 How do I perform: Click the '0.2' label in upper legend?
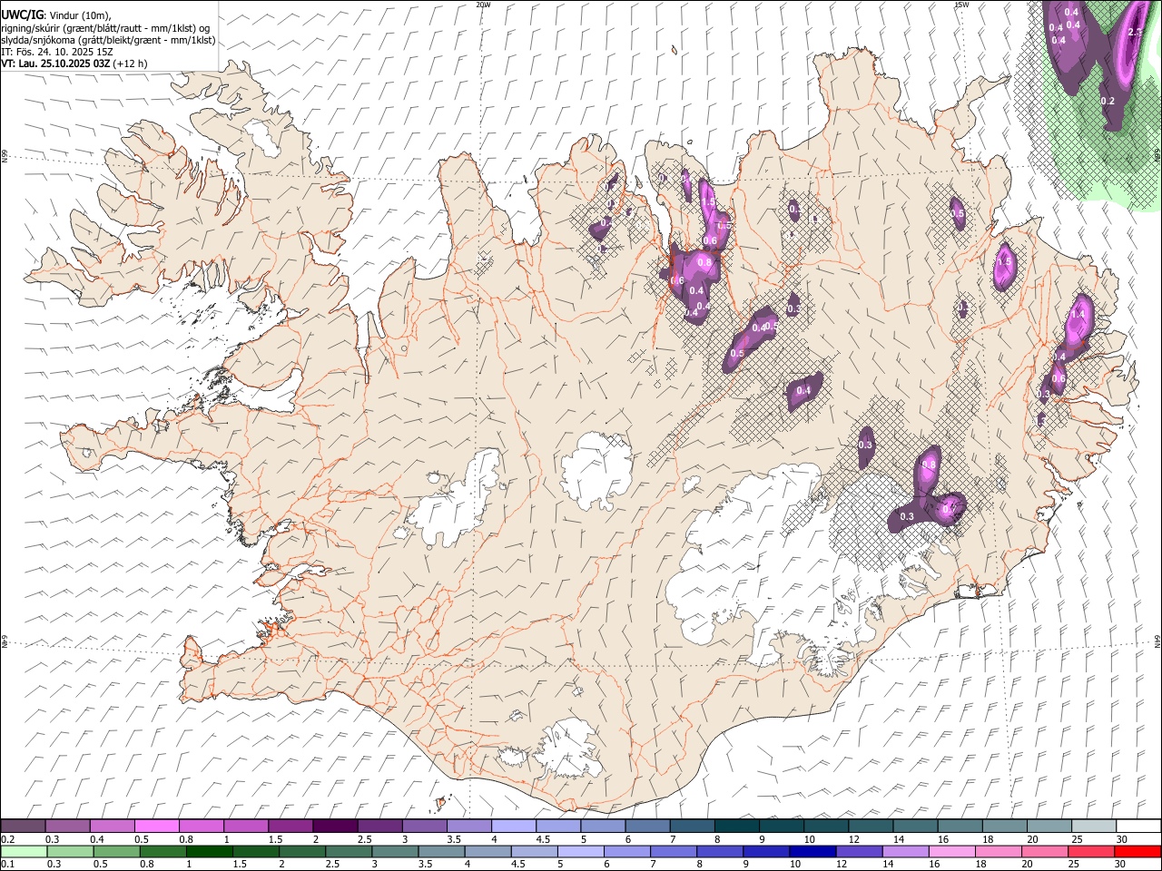(x=6, y=839)
